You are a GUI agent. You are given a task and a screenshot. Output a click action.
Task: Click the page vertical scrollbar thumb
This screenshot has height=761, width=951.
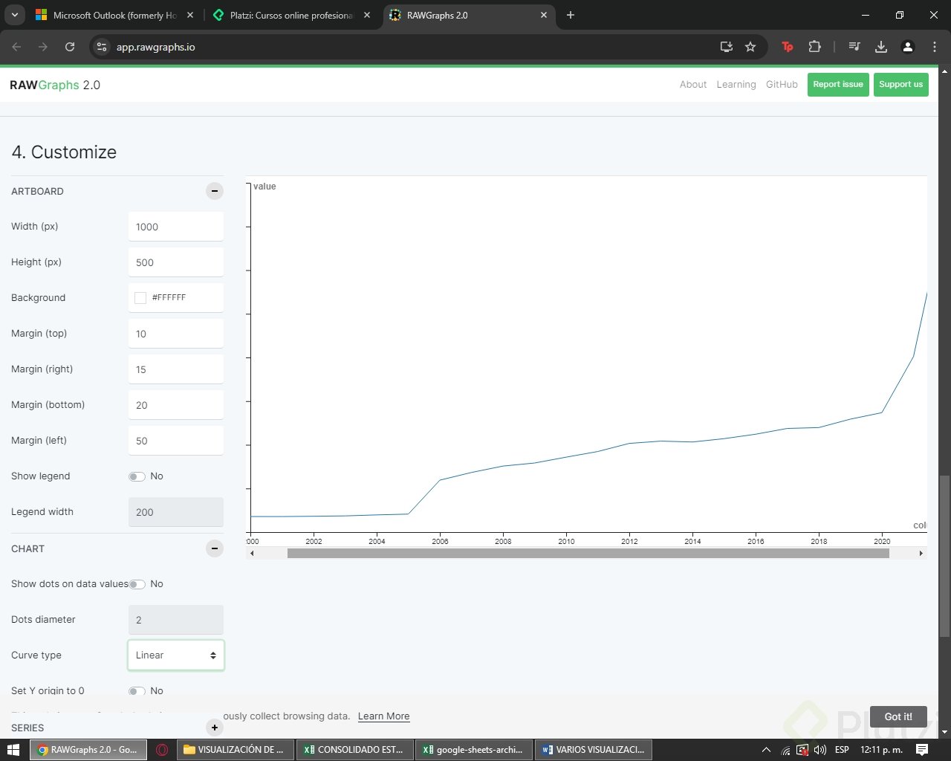coord(944,556)
